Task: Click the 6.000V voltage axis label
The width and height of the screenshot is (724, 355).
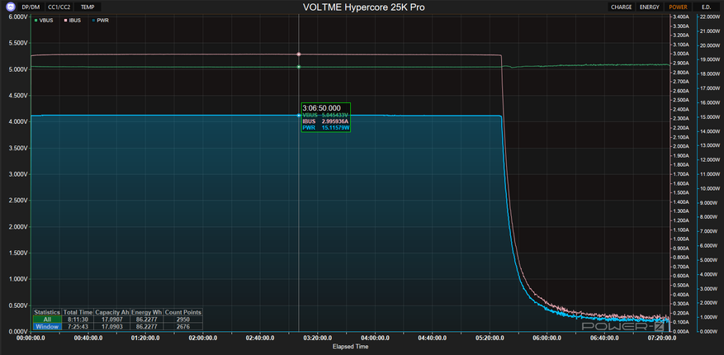Action: 18,17
